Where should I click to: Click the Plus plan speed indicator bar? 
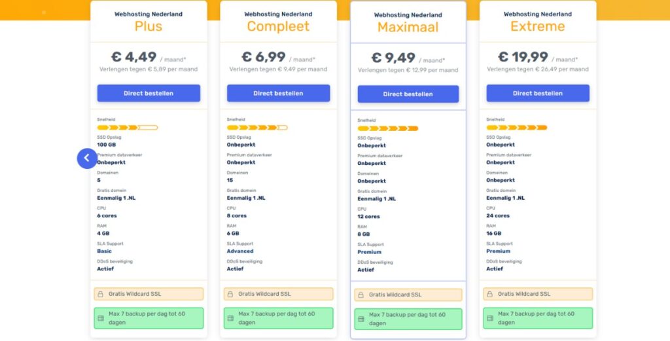128,127
